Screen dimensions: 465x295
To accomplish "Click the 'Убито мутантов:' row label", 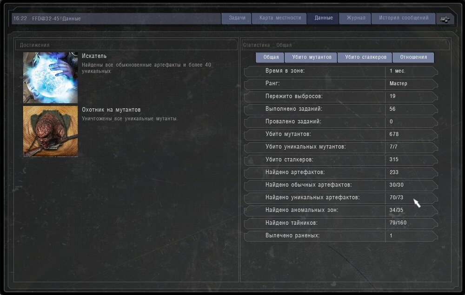I will point(288,134).
